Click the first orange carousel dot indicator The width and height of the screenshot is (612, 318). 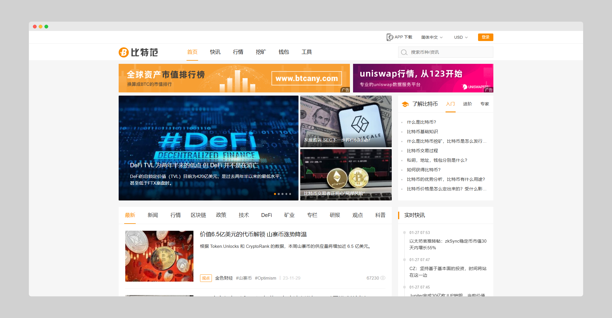point(275,194)
